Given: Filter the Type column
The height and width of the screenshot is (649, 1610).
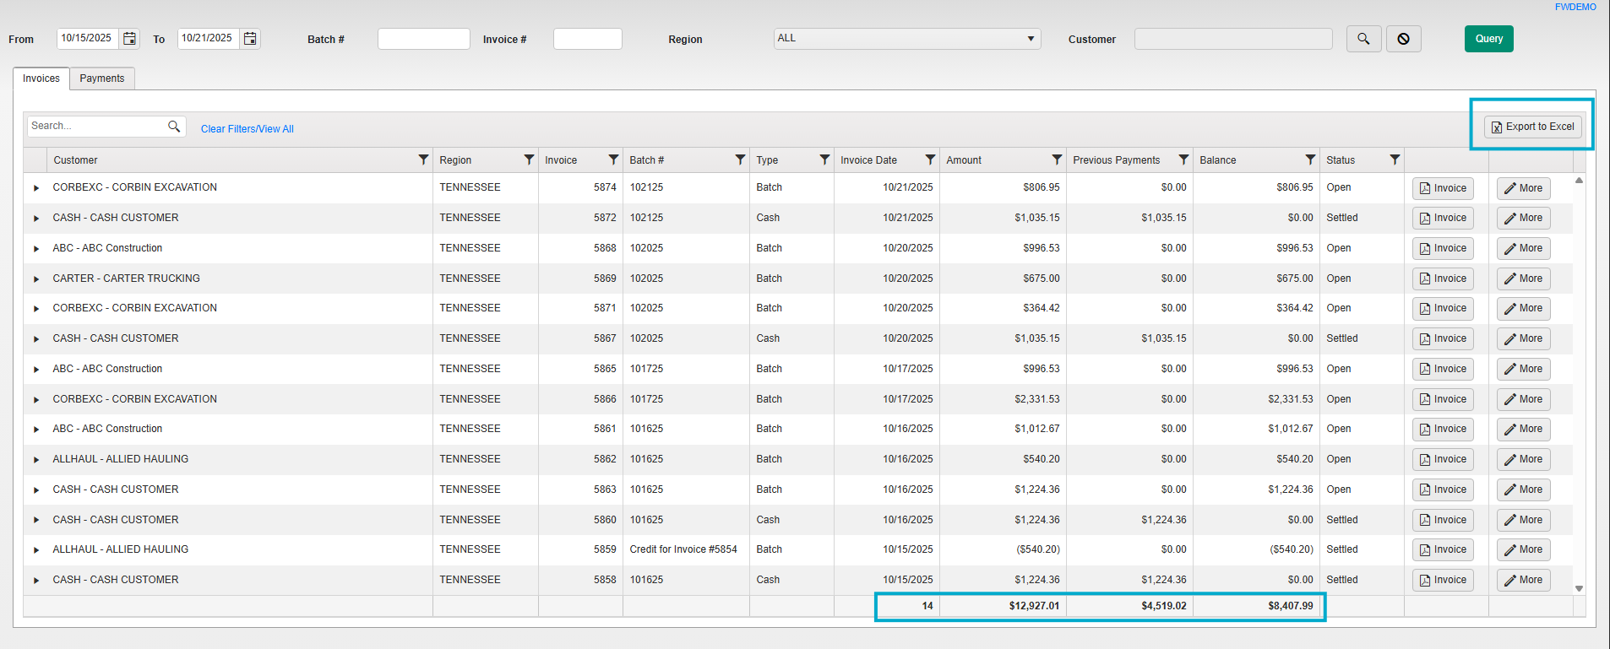Looking at the screenshot, I should [x=824, y=160].
